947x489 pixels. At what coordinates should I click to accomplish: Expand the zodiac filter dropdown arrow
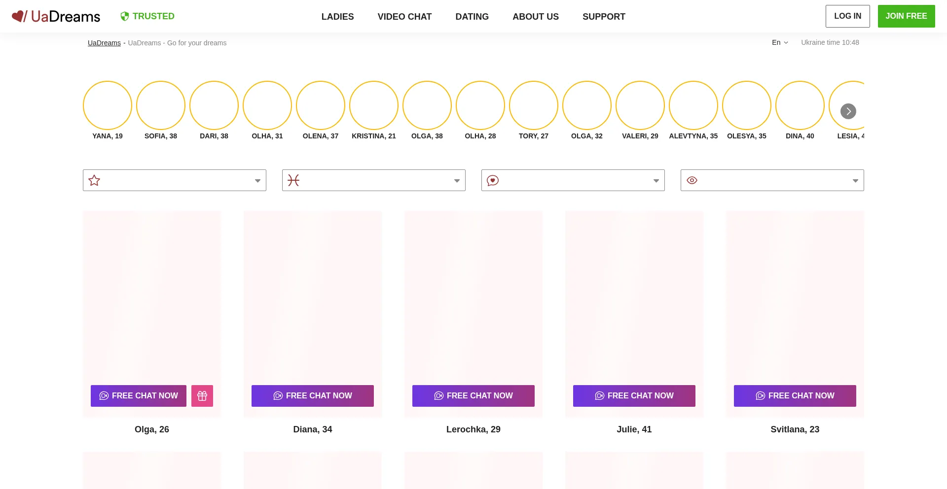457,181
